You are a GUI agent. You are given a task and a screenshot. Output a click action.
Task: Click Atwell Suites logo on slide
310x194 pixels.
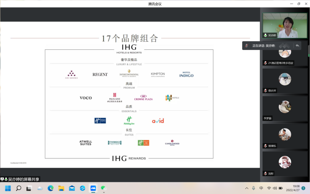(86, 143)
